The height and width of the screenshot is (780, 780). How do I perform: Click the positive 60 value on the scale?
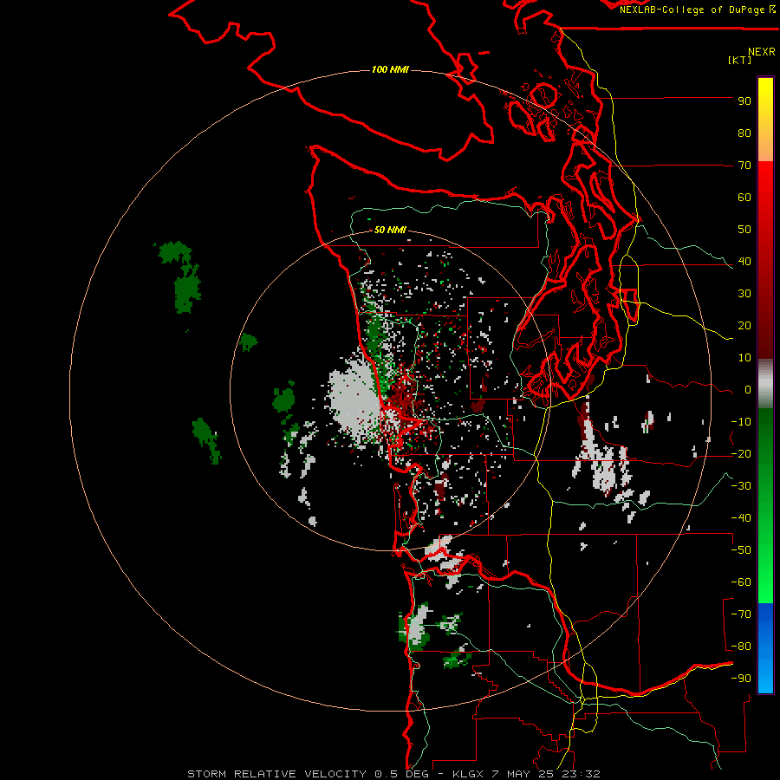(x=744, y=198)
